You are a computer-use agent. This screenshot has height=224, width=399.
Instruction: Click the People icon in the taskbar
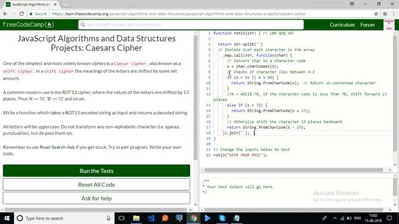[x=324, y=218]
